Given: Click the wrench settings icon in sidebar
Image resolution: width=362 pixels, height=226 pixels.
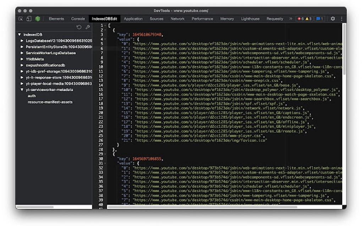Looking at the screenshot, I should pyautogui.click(x=88, y=27).
